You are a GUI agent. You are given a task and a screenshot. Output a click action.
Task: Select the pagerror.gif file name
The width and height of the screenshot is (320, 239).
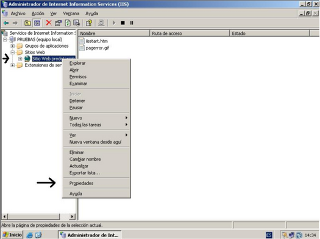97,48
